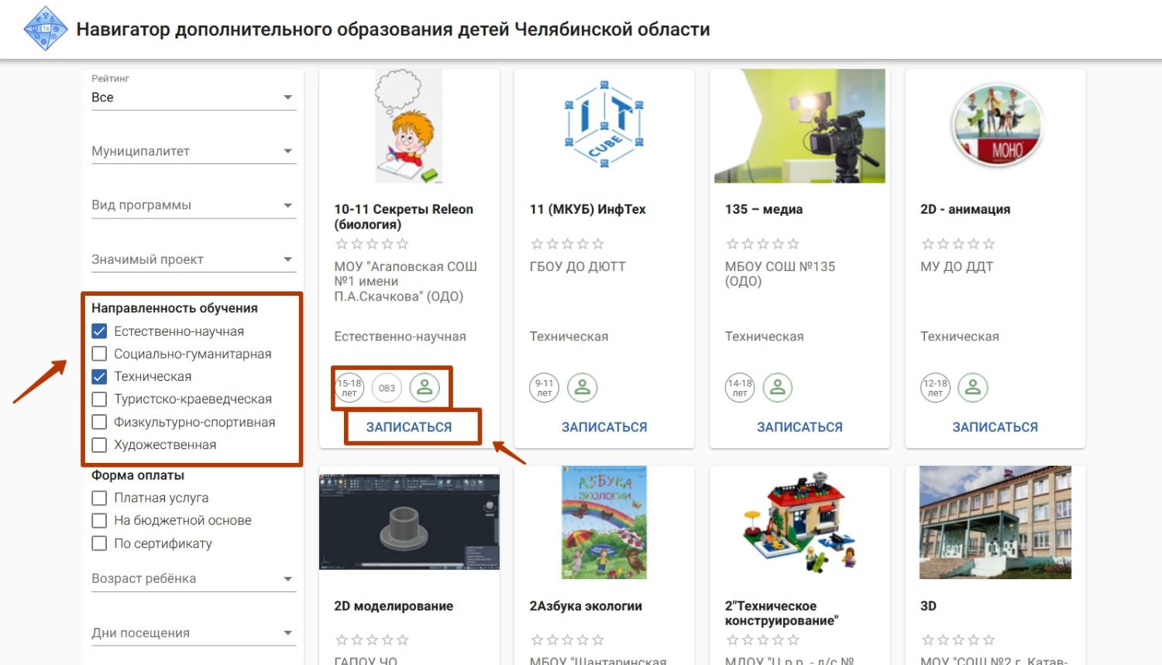Enable the Художественная direction checkbox

[x=99, y=445]
